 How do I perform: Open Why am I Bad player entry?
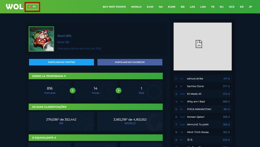tap(203, 101)
